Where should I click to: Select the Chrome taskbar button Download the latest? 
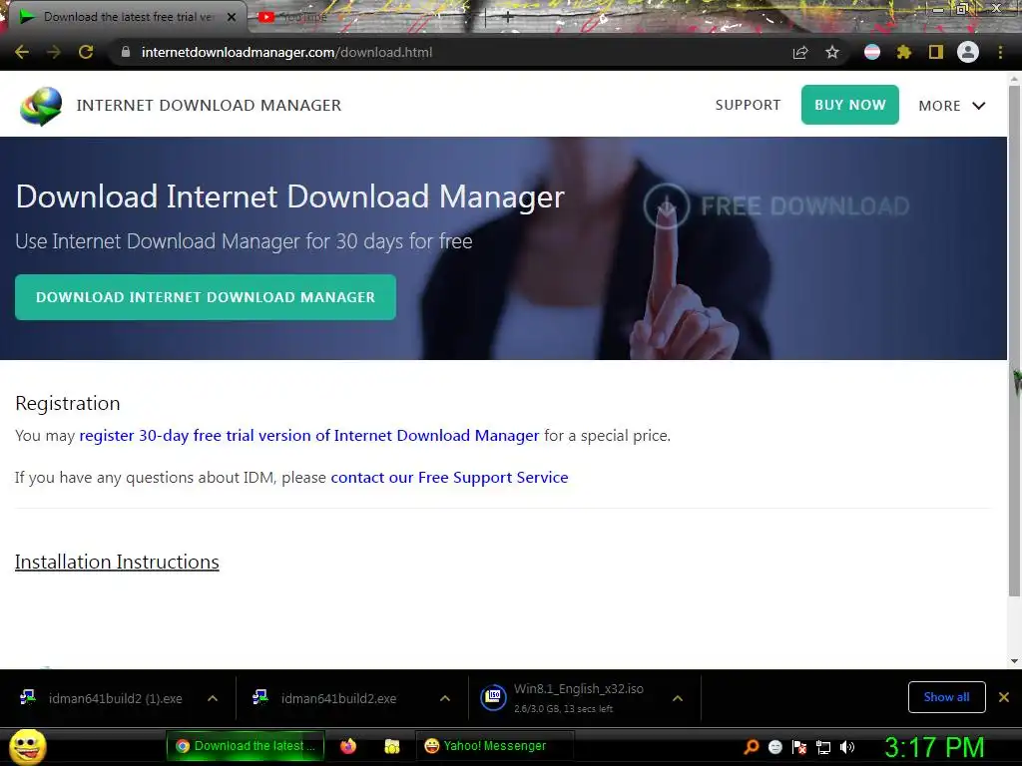pos(246,746)
